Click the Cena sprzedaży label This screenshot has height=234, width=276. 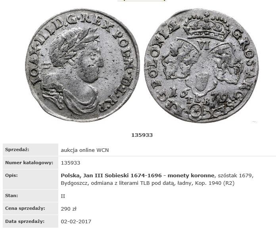25,208
